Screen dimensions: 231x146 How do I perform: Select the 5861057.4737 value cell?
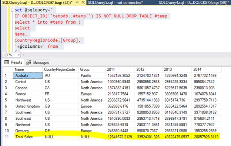148,88
